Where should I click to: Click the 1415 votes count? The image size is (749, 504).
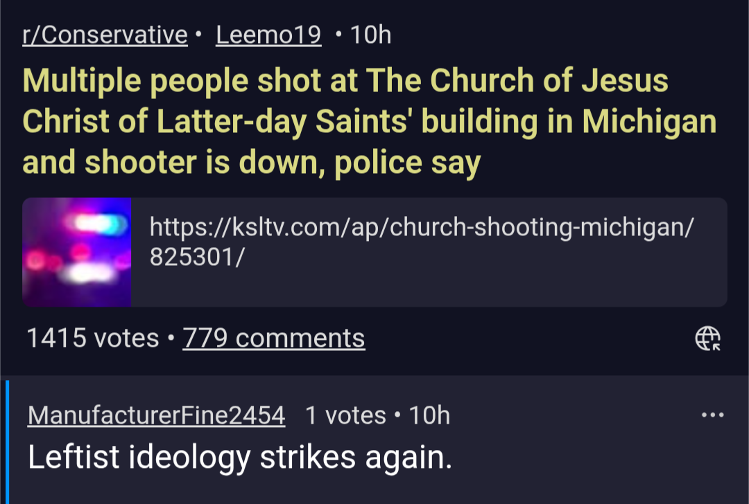coord(92,338)
